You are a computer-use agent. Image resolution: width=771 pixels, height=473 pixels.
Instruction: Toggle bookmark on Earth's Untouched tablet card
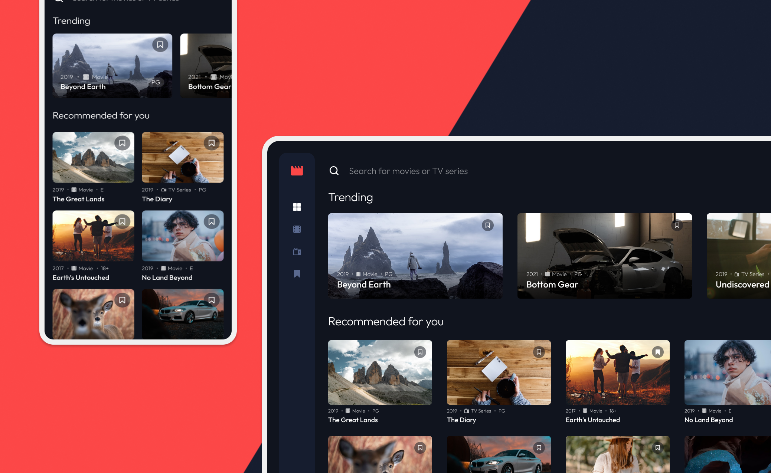click(658, 352)
